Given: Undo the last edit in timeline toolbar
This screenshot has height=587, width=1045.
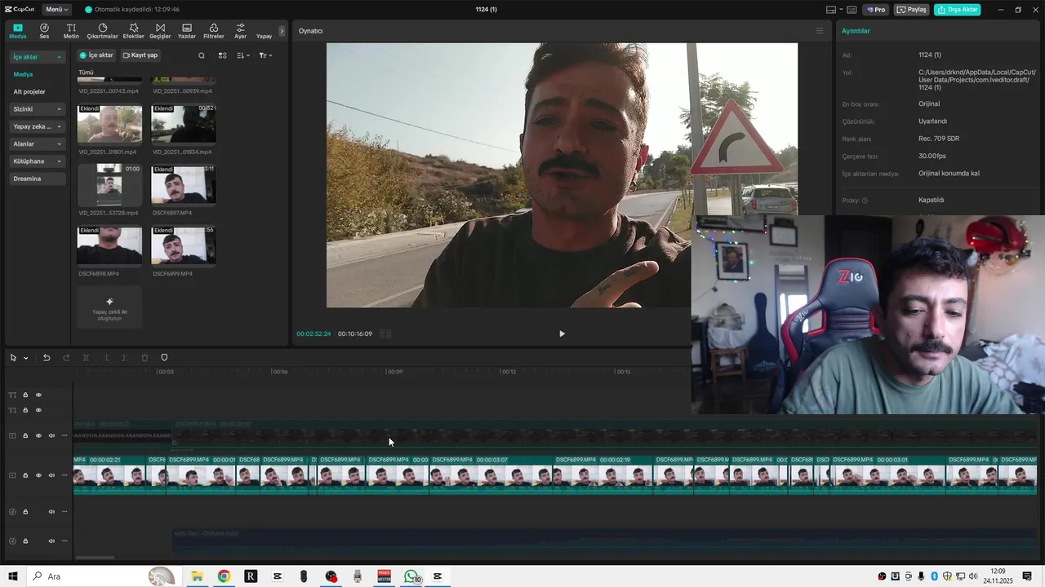Looking at the screenshot, I should tap(47, 358).
